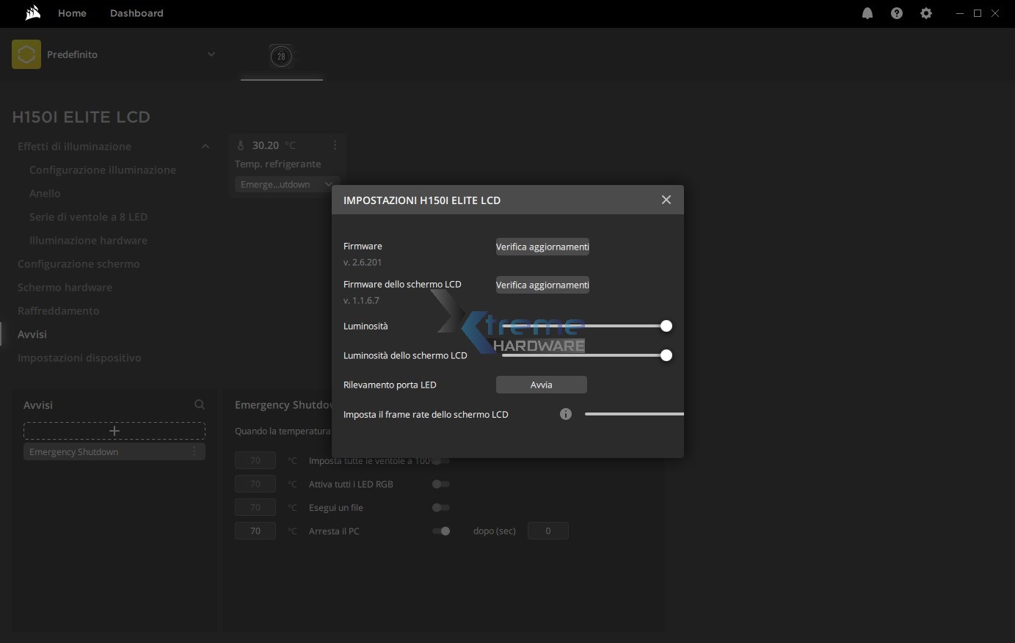Toggle the Arresta il PC switch

coord(441,531)
